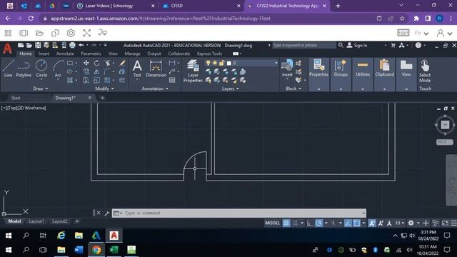457x257 pixels.
Task: Pick the Arc tool
Action: pos(58,69)
